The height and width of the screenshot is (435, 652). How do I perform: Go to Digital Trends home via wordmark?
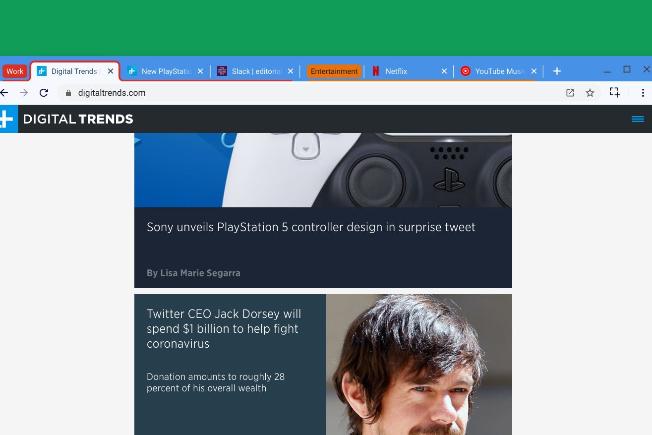click(x=78, y=119)
